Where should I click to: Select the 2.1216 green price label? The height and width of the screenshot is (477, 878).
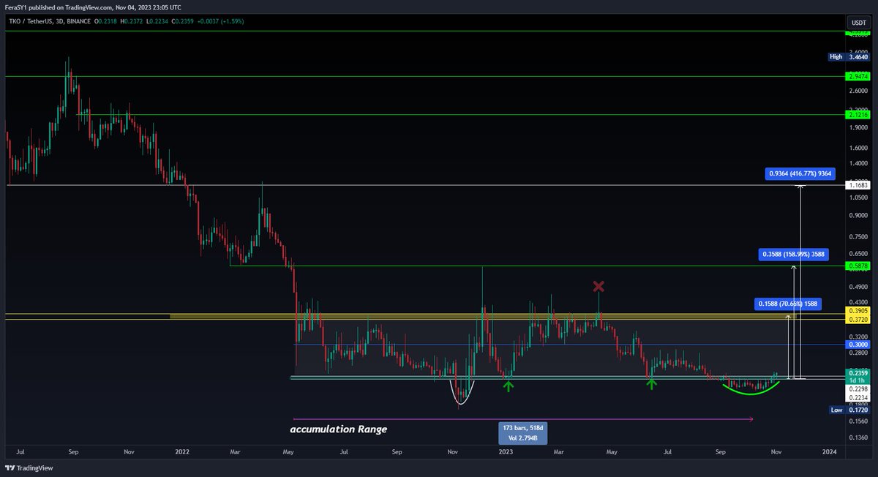click(x=858, y=115)
